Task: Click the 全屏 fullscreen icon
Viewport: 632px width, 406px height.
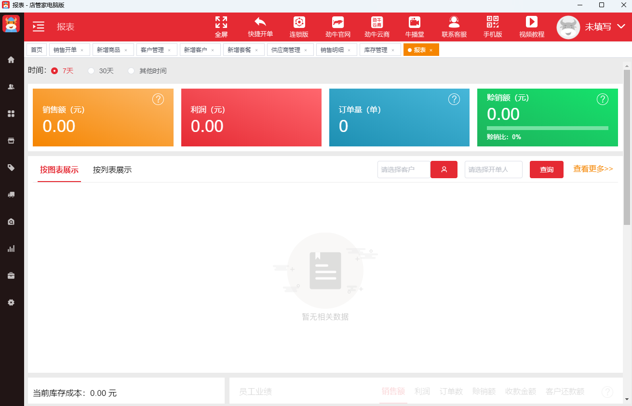Action: click(221, 22)
